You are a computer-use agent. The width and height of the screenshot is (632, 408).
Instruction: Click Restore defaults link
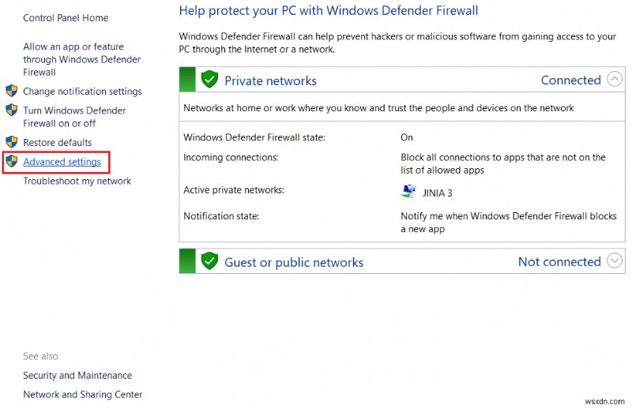tap(57, 143)
